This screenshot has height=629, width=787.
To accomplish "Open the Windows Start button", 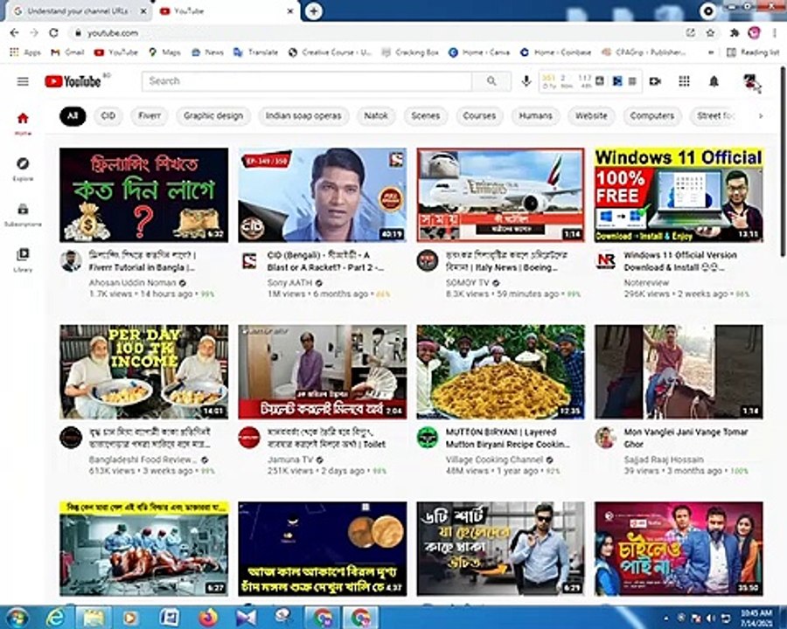I will [17, 618].
